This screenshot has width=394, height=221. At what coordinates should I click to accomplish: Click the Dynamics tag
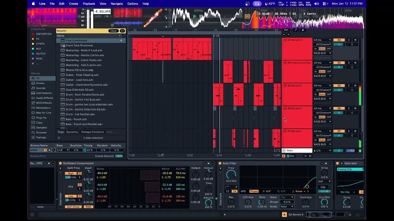[72, 132]
